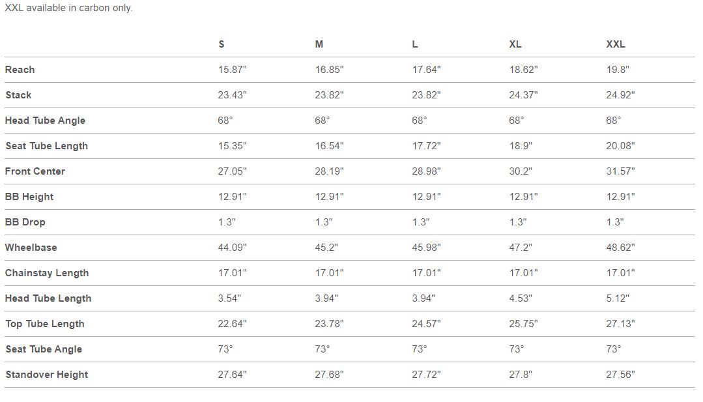Select the Reach row label
The image size is (703, 402).
click(20, 70)
